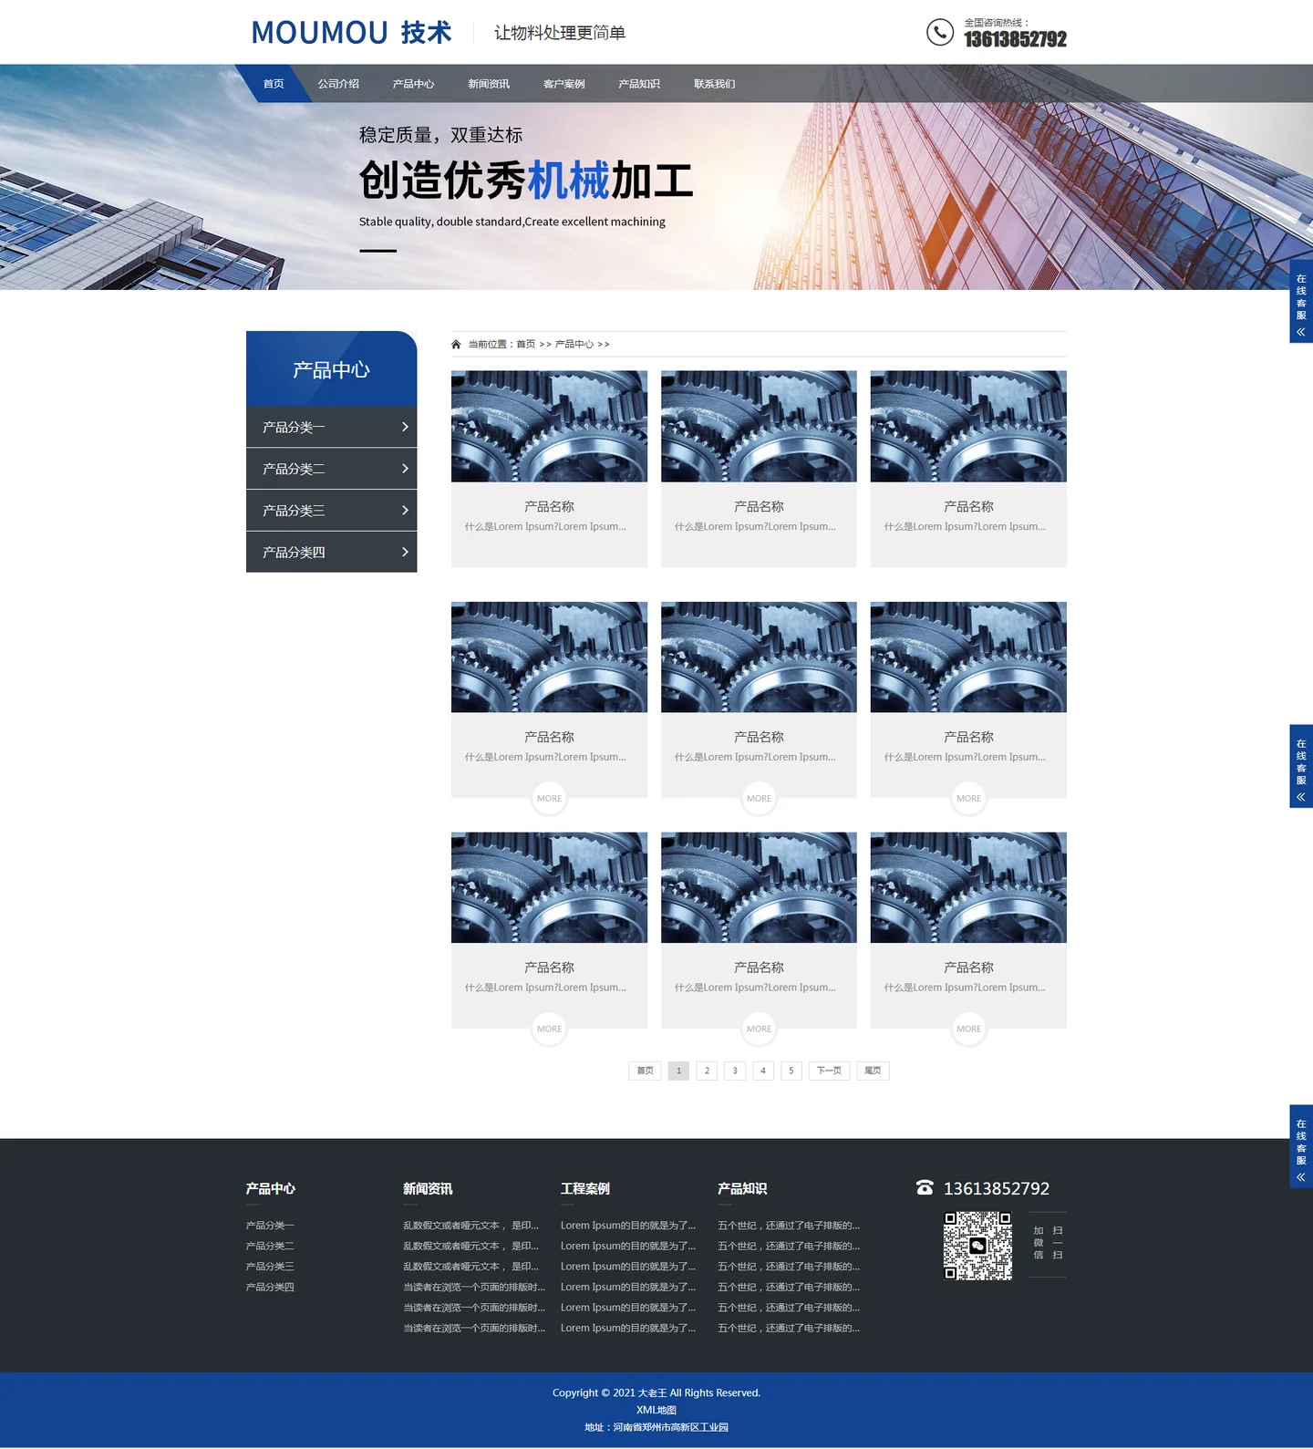Select 产品分类三 in the sidebar
The height and width of the screenshot is (1449, 1313).
coord(331,511)
